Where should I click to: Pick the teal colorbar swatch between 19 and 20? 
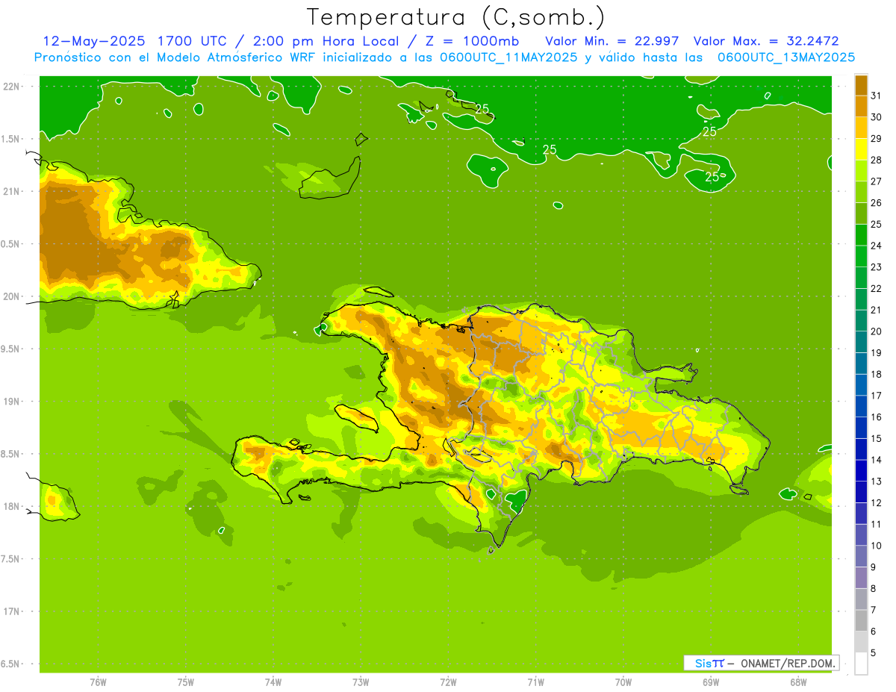pos(861,342)
